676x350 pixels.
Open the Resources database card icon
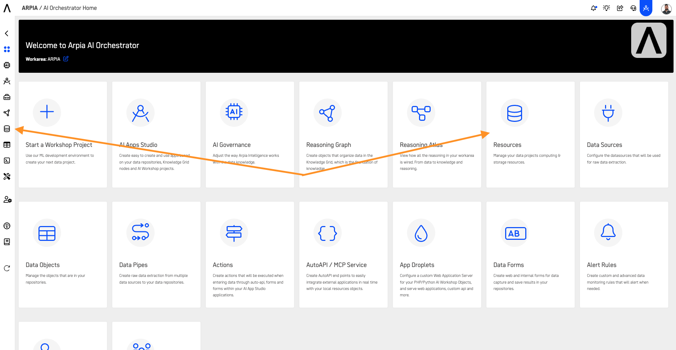[515, 113]
